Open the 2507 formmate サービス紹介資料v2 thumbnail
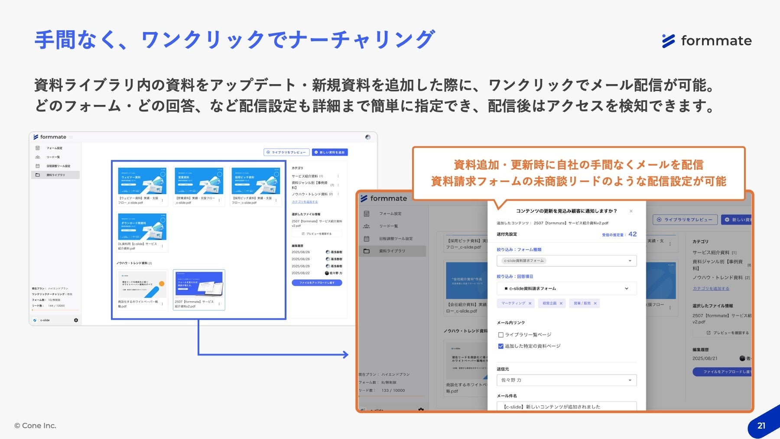 [x=199, y=285]
